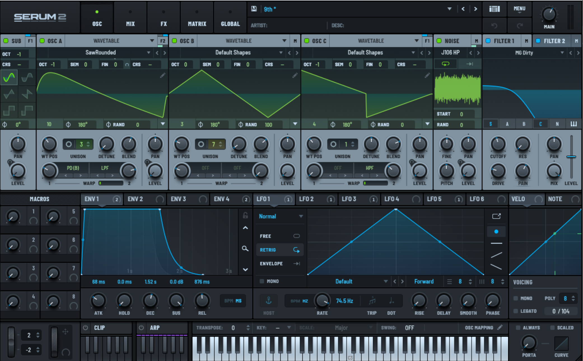Click the envelope zoom magnifier icon
Viewport: 583px width, 361px height.
(x=245, y=248)
